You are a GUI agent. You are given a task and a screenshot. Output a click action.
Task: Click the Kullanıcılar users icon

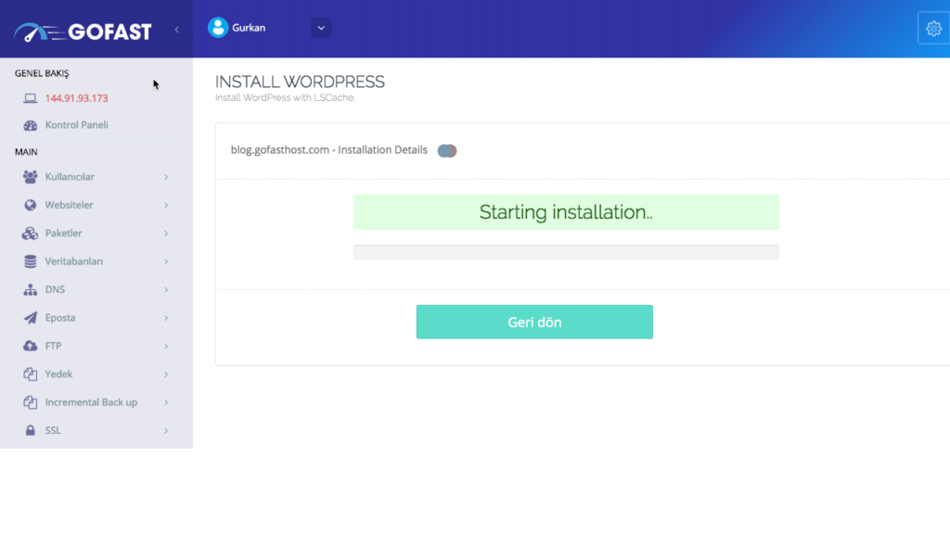30,177
